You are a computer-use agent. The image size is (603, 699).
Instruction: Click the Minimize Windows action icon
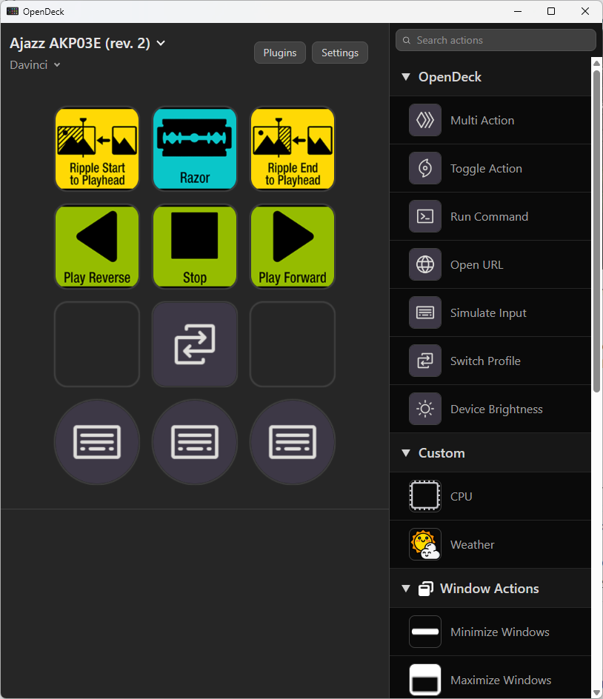tap(425, 632)
